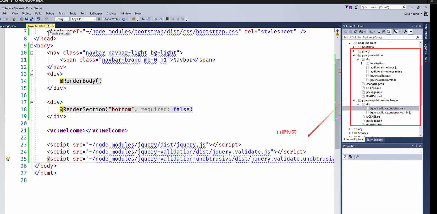Screen dimensions: 437x214
Task: Toggle Show All Files in Solution Explorer
Action: (389, 32)
